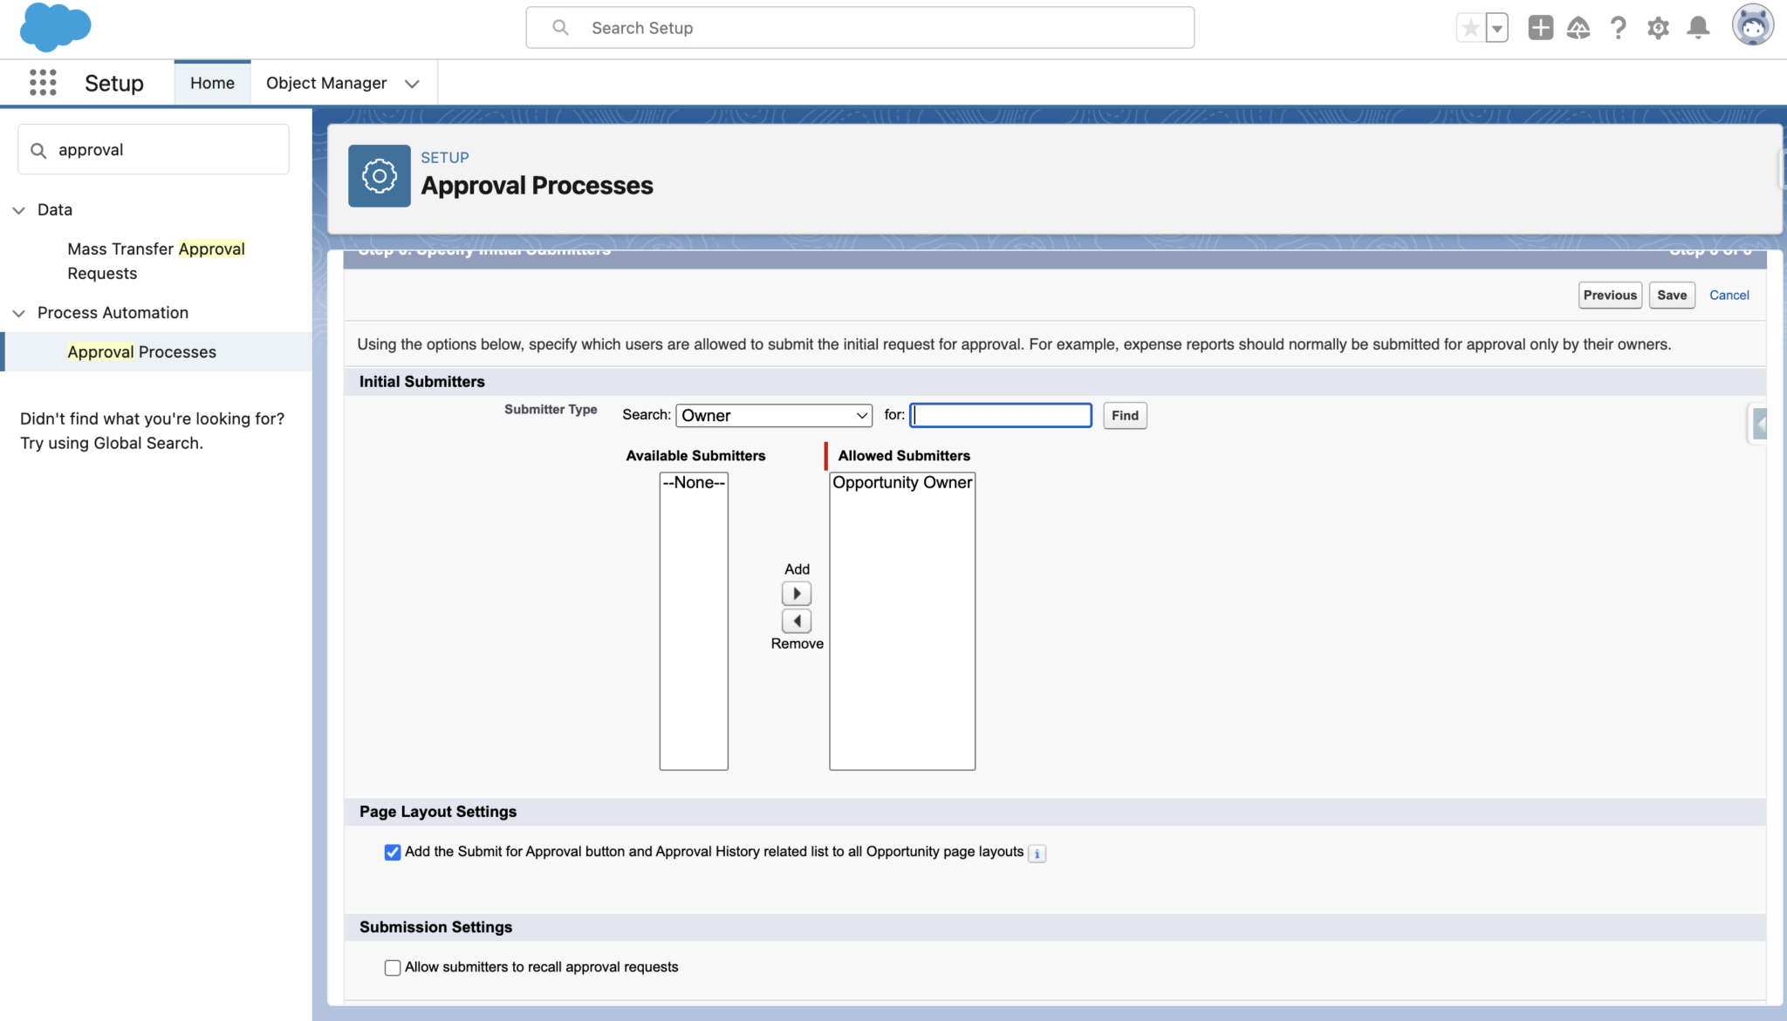View notifications via the bell icon
1787x1021 pixels.
click(1697, 27)
